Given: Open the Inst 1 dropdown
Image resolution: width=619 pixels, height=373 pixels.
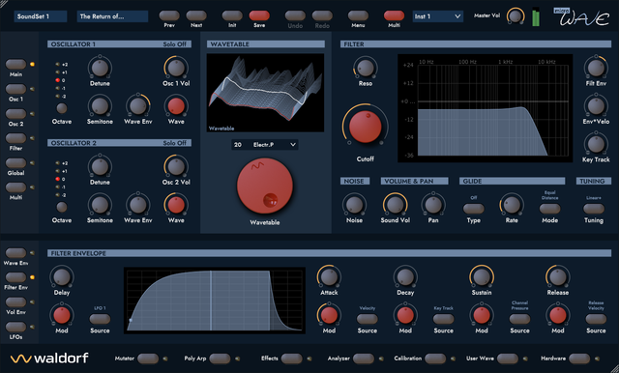Looking at the screenshot, I should (x=437, y=16).
